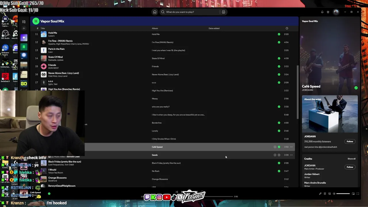368x207 pixels.
Task: Open the miniplayer icon
Action: (353, 194)
